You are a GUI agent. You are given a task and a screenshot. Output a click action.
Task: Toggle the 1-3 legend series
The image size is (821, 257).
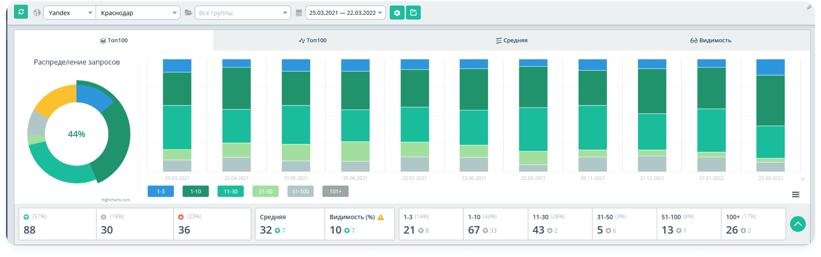(161, 192)
